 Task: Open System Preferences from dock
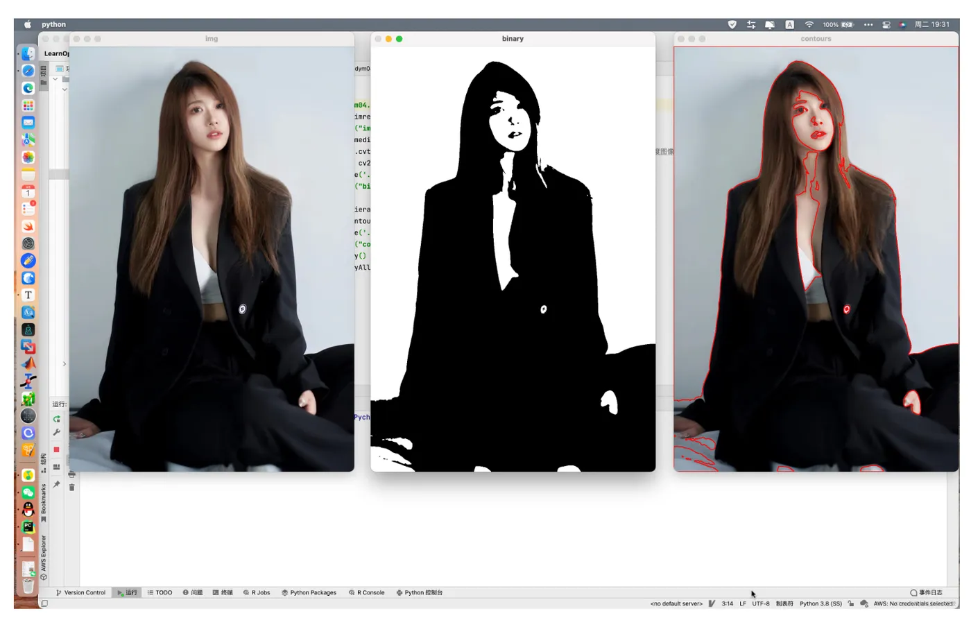tap(28, 243)
